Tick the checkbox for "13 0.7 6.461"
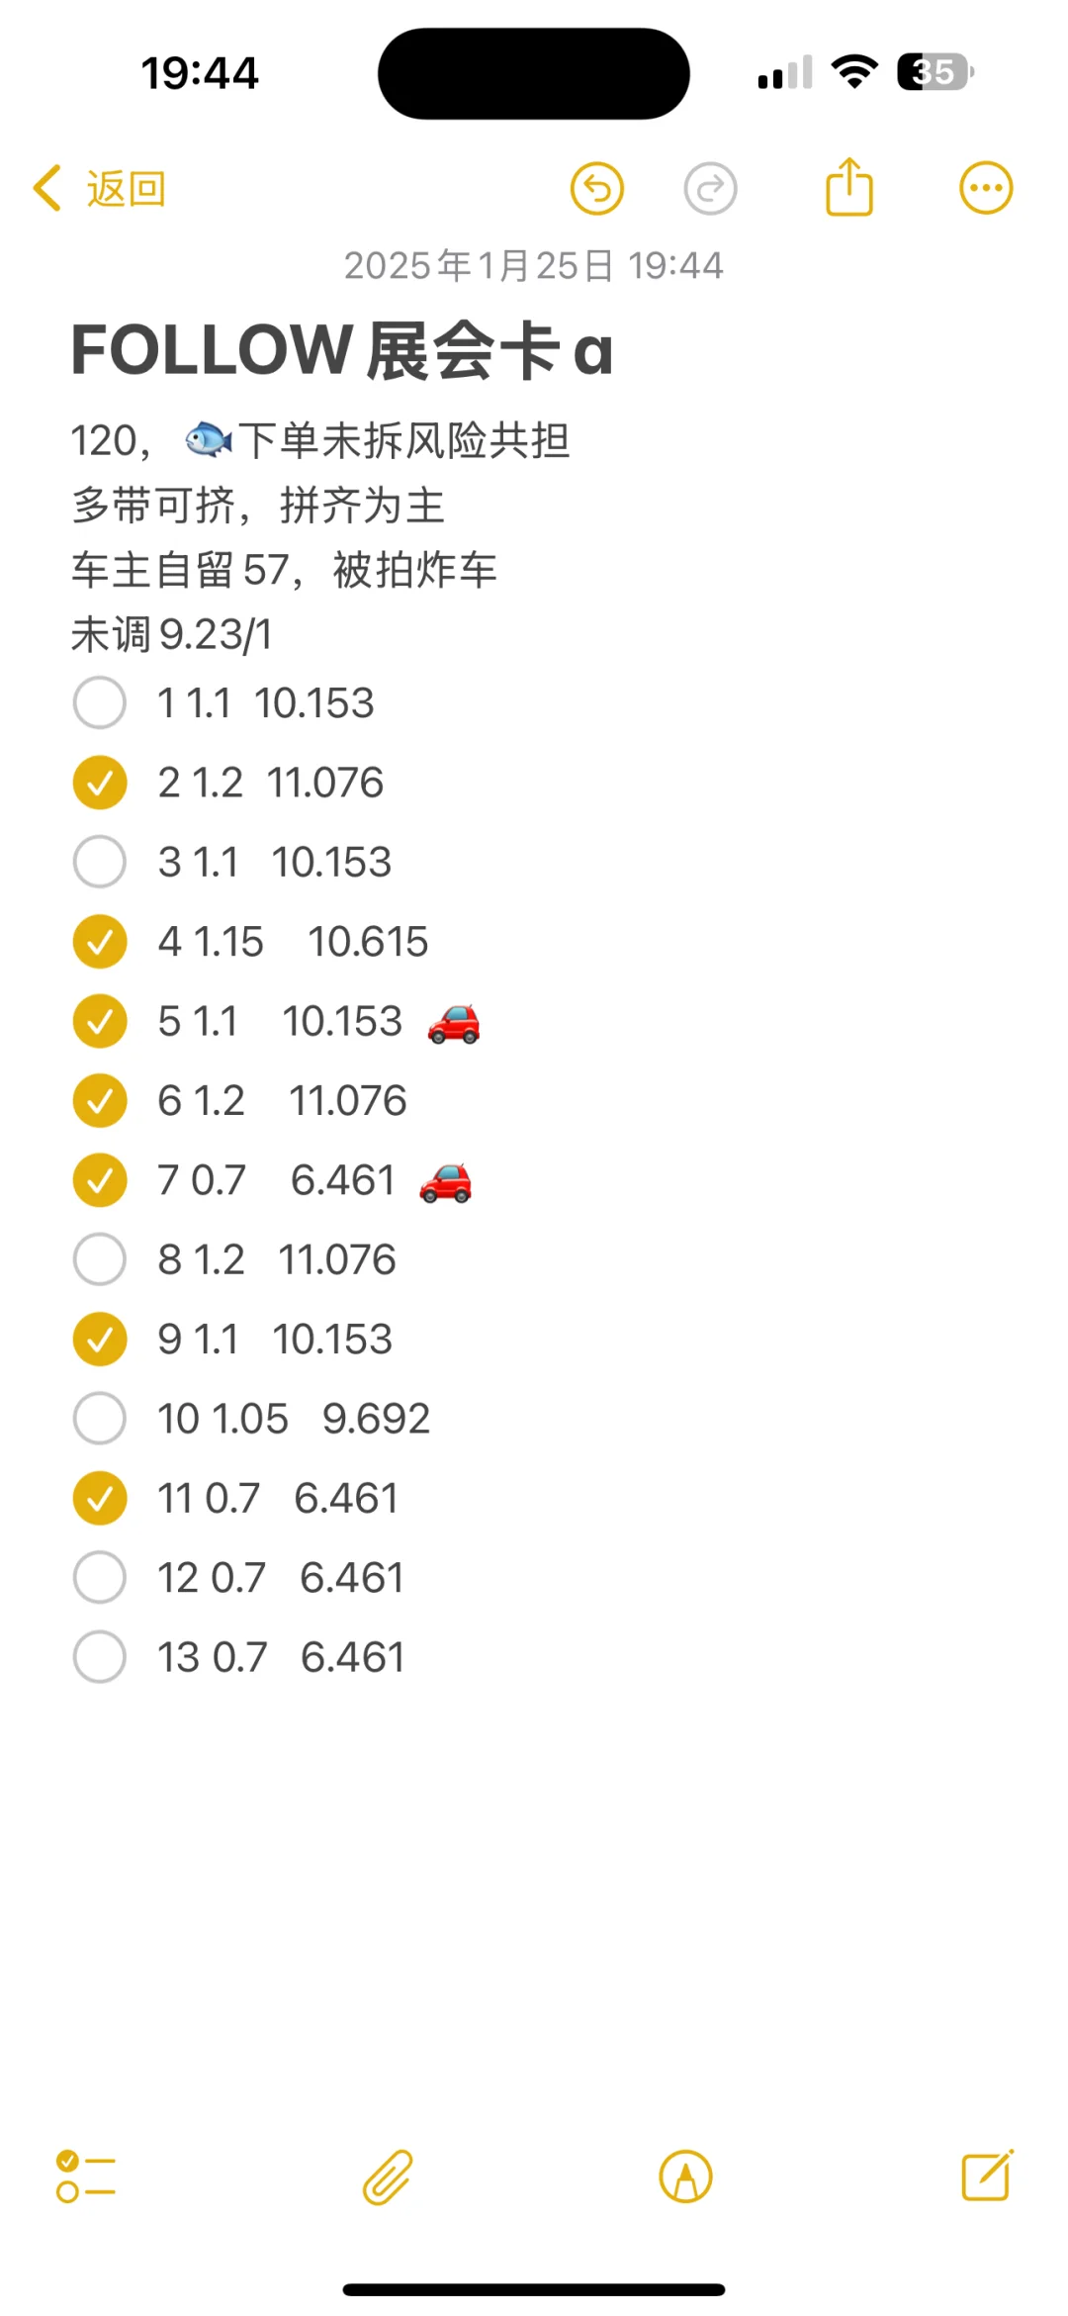1068x2316 pixels. click(100, 1657)
